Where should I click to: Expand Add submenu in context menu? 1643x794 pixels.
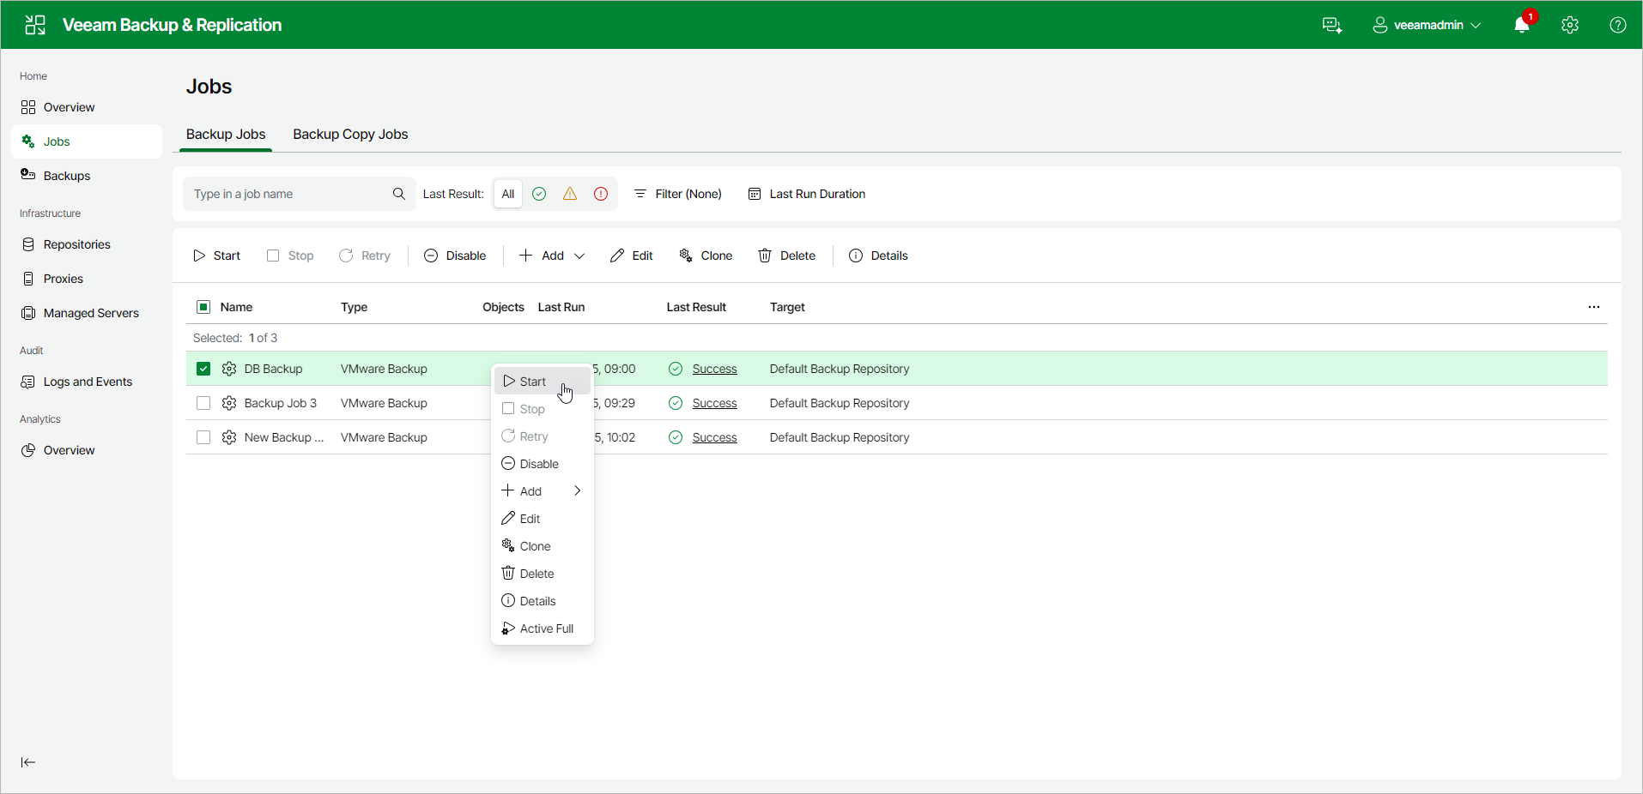[543, 491]
